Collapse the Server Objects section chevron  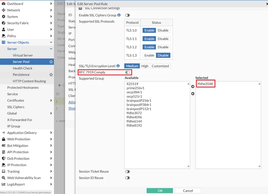click(x=51, y=42)
